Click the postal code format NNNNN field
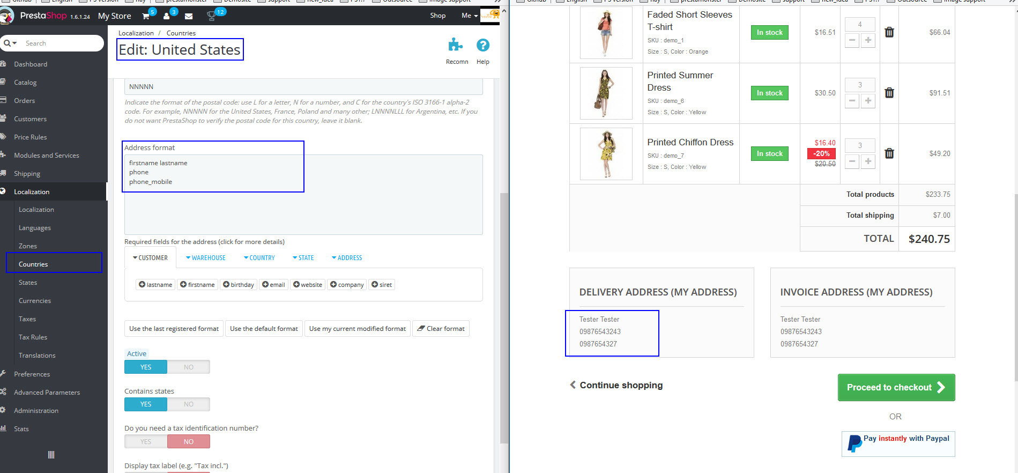The image size is (1018, 473). click(303, 86)
